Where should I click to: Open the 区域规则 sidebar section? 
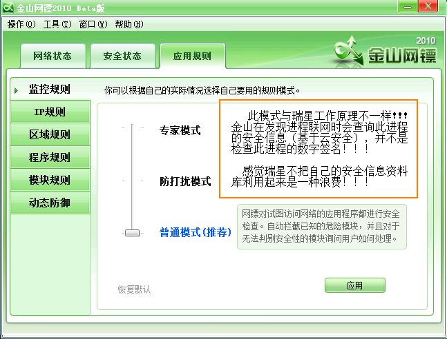click(50, 134)
